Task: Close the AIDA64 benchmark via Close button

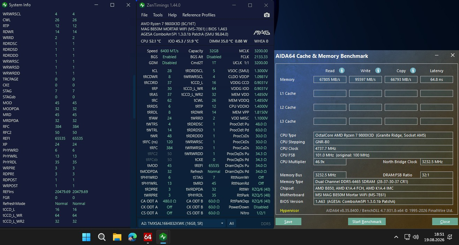Action: pyautogui.click(x=445, y=222)
